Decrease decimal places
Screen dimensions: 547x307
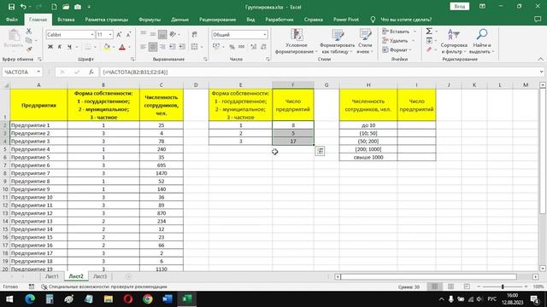click(x=263, y=47)
